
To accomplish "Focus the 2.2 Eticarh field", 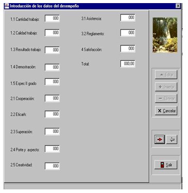I will tap(52, 114).
